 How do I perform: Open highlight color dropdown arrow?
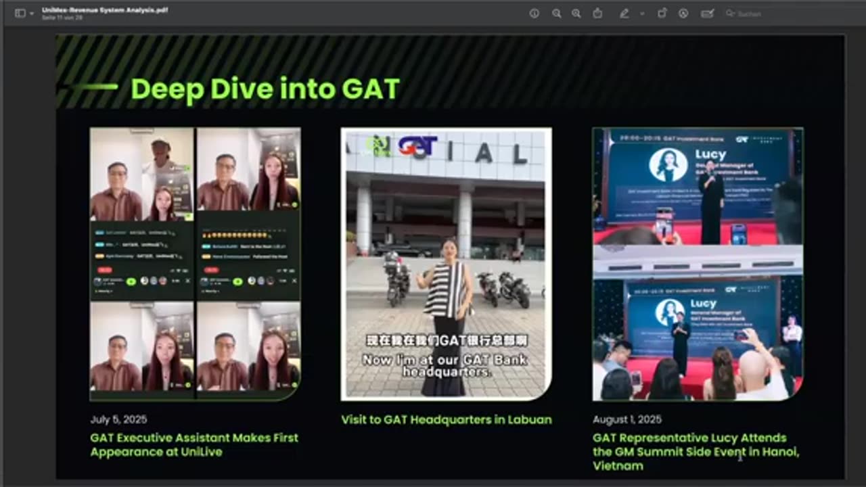click(x=642, y=14)
